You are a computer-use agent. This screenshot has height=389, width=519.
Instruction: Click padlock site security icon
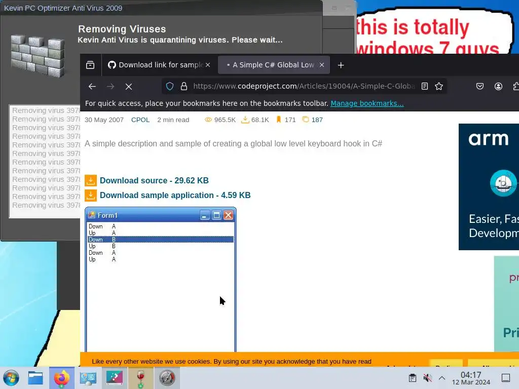[184, 86]
